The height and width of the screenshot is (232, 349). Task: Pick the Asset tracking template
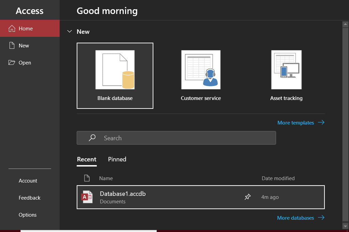(x=286, y=75)
